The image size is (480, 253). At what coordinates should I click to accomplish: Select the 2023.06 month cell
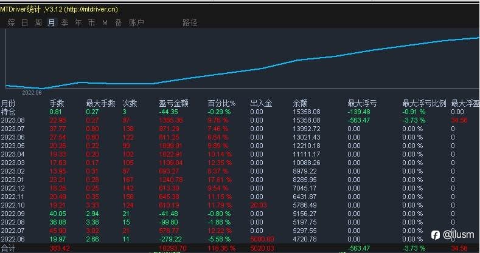(13, 137)
